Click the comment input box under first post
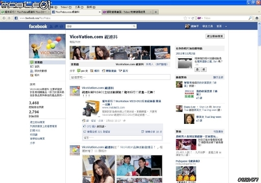 click(x=122, y=138)
